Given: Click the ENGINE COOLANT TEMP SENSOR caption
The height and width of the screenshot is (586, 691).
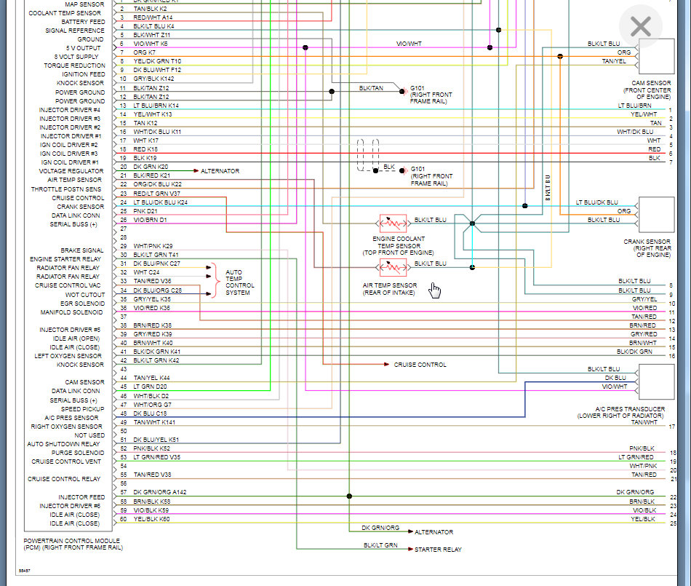Looking at the screenshot, I should [x=399, y=245].
